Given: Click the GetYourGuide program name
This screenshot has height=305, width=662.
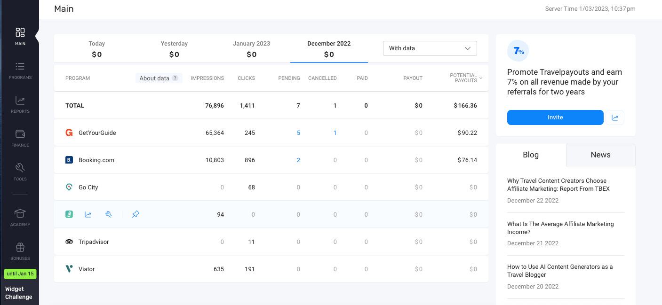Looking at the screenshot, I should tap(97, 133).
